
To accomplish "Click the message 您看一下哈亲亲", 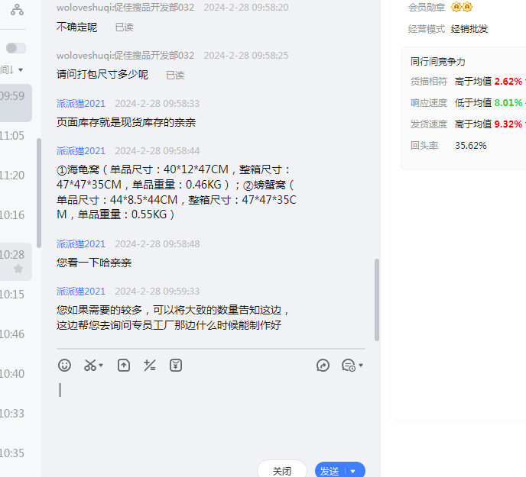I will tap(94, 263).
